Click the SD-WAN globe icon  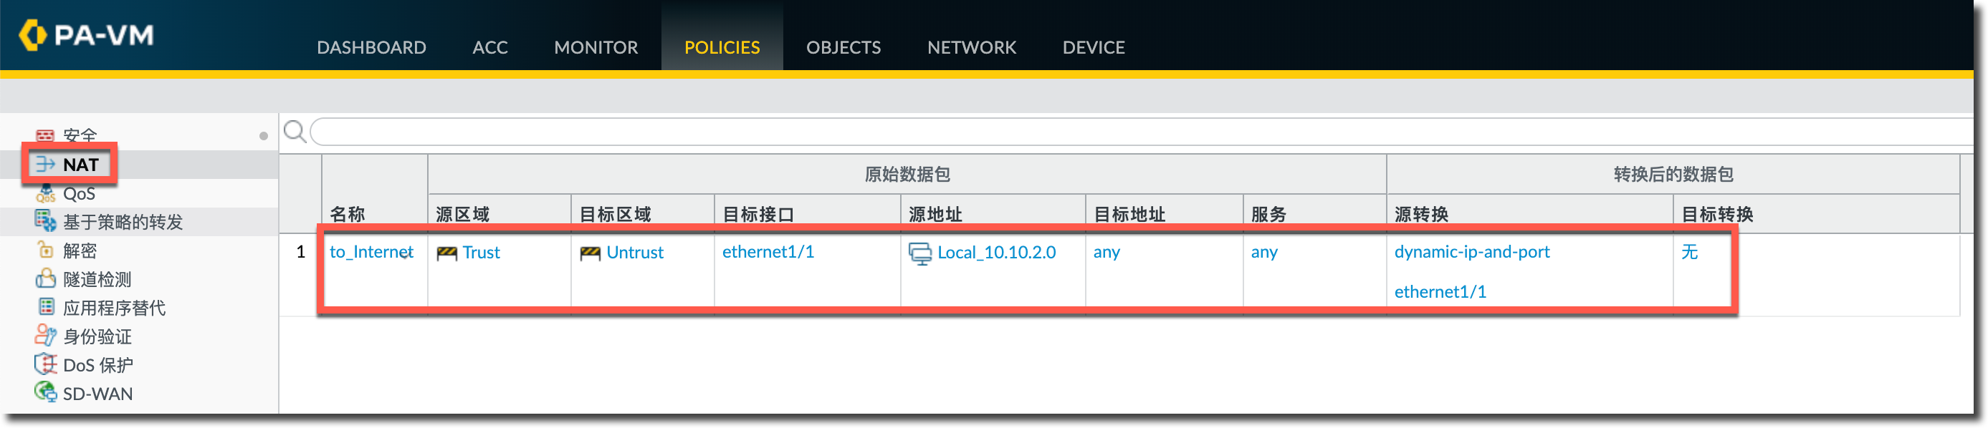coord(44,392)
